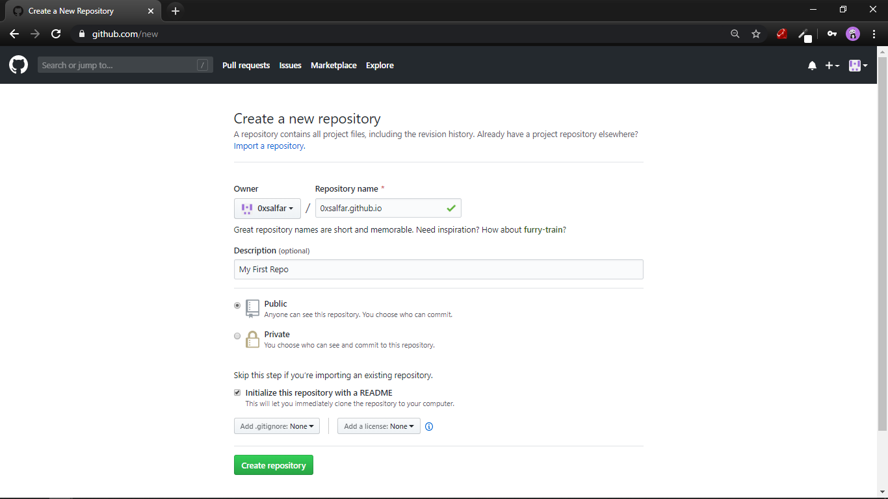Click the pen extension icon in toolbar

pyautogui.click(x=805, y=35)
